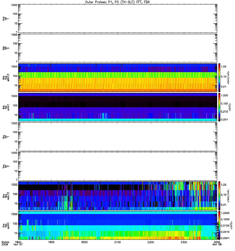Click the "Nov 08" date label

(217, 244)
